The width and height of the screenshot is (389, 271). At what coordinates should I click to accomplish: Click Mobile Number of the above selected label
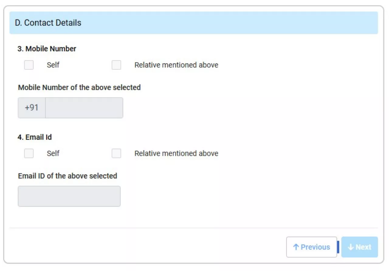pyautogui.click(x=79, y=87)
